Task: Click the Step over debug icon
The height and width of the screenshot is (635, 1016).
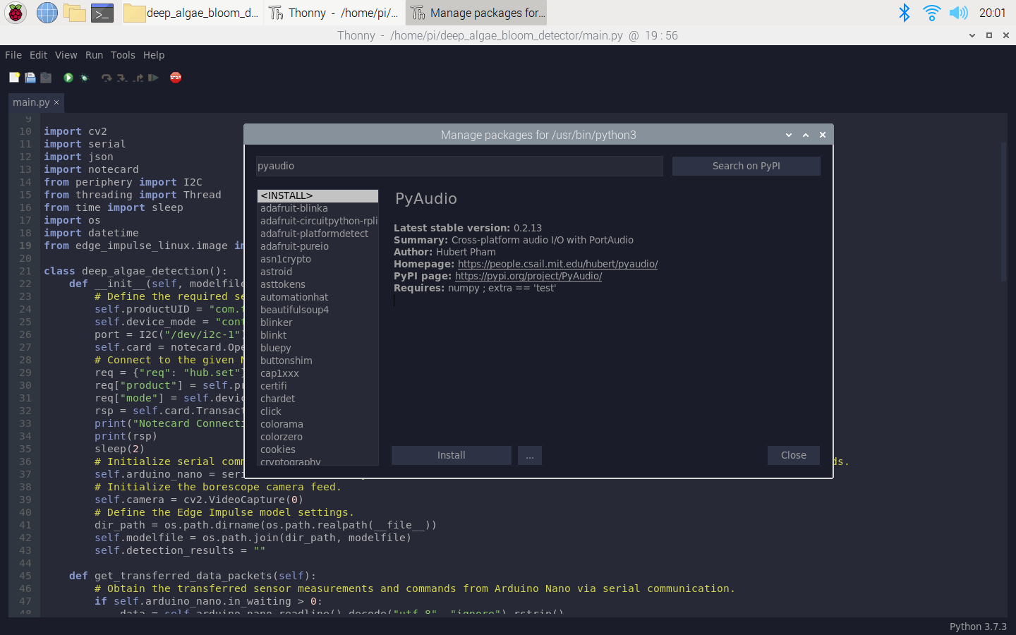Action: (107, 78)
